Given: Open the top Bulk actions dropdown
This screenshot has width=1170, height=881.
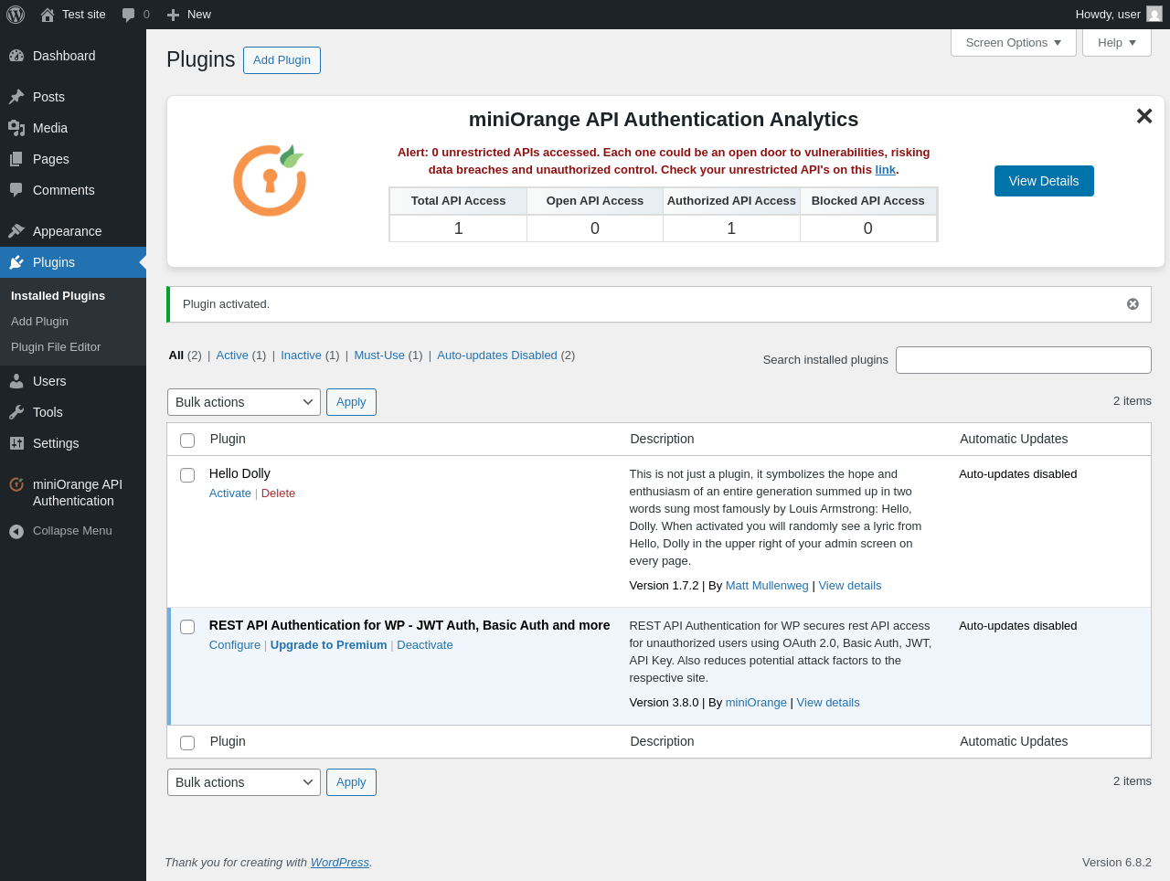Looking at the screenshot, I should 244,402.
